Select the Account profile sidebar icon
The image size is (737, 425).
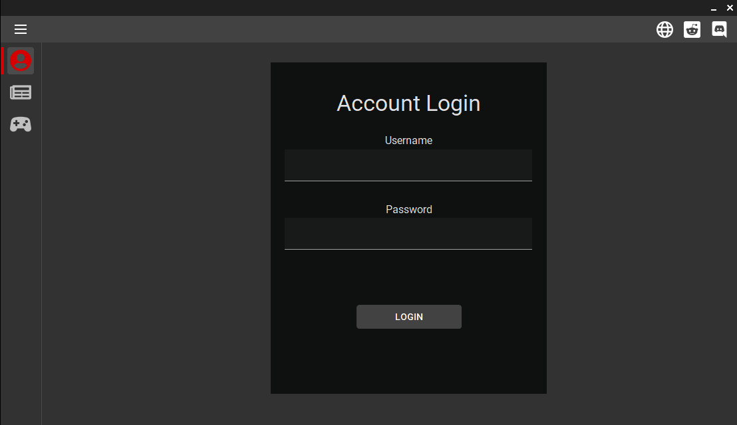coord(21,61)
